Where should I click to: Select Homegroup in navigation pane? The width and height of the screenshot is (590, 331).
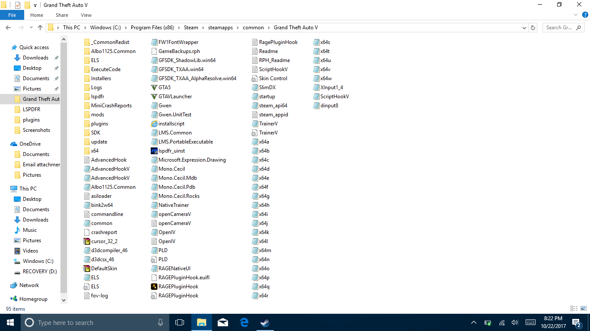tap(33, 299)
